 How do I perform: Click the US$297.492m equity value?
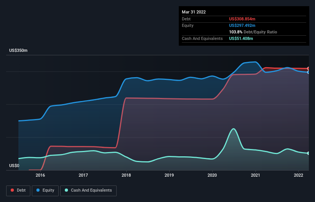(242, 25)
